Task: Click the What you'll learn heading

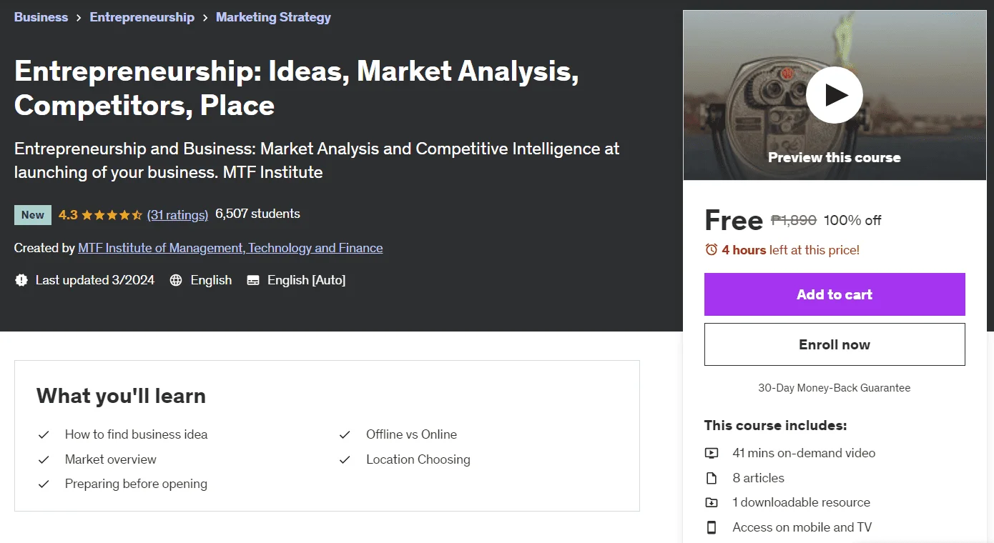Action: pos(121,396)
